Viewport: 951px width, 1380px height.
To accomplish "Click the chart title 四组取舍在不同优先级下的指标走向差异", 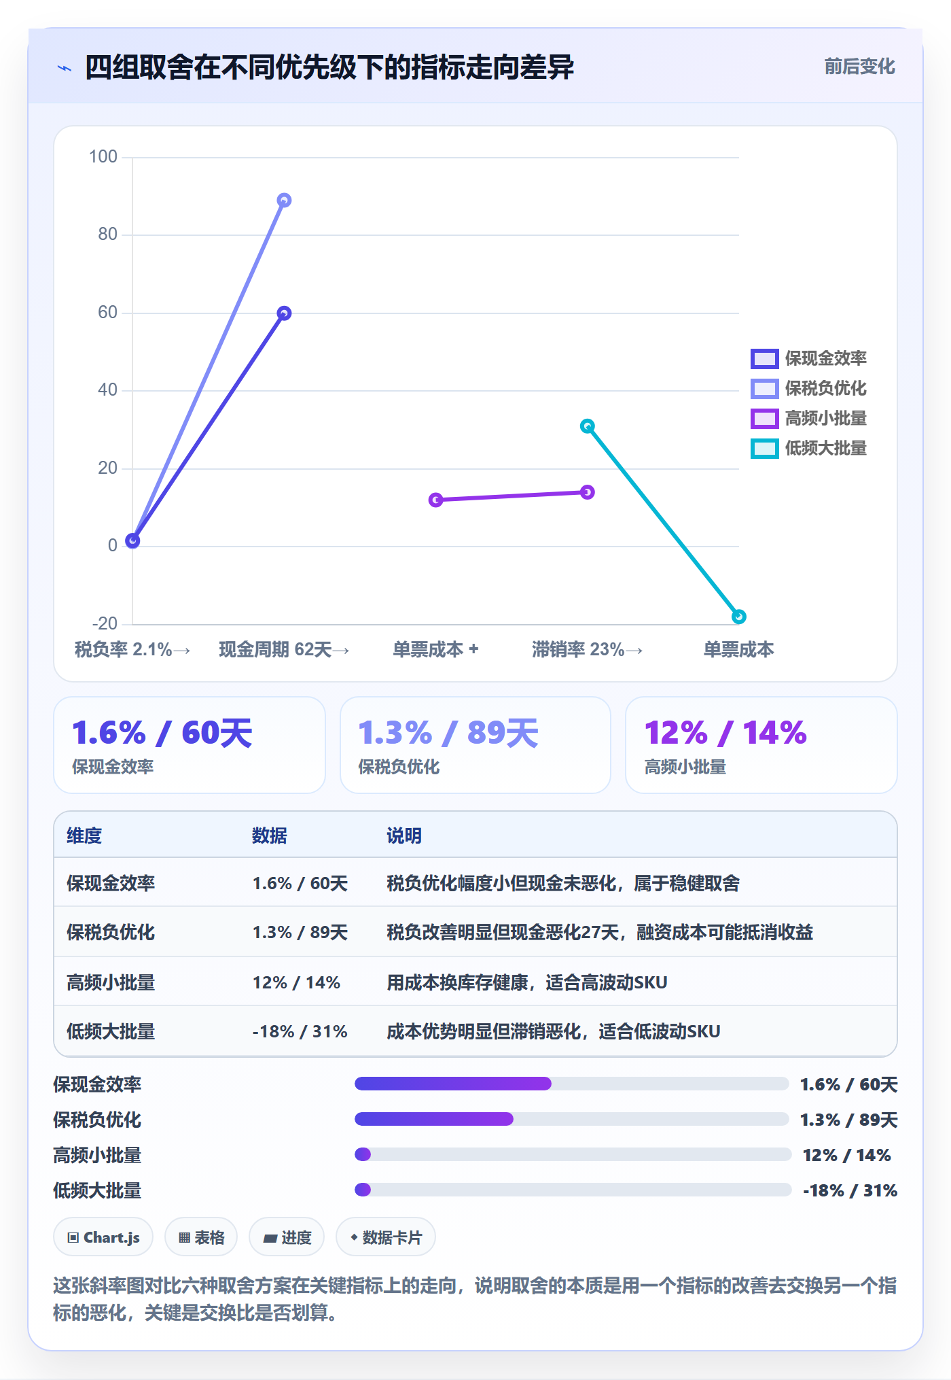I will point(329,67).
